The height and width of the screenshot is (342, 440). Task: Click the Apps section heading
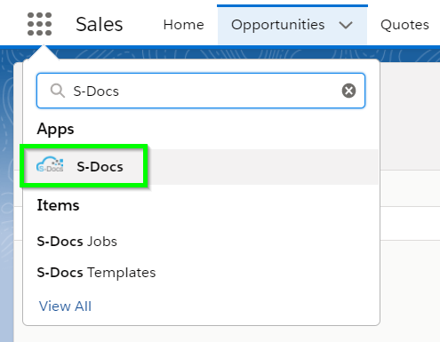click(x=55, y=130)
